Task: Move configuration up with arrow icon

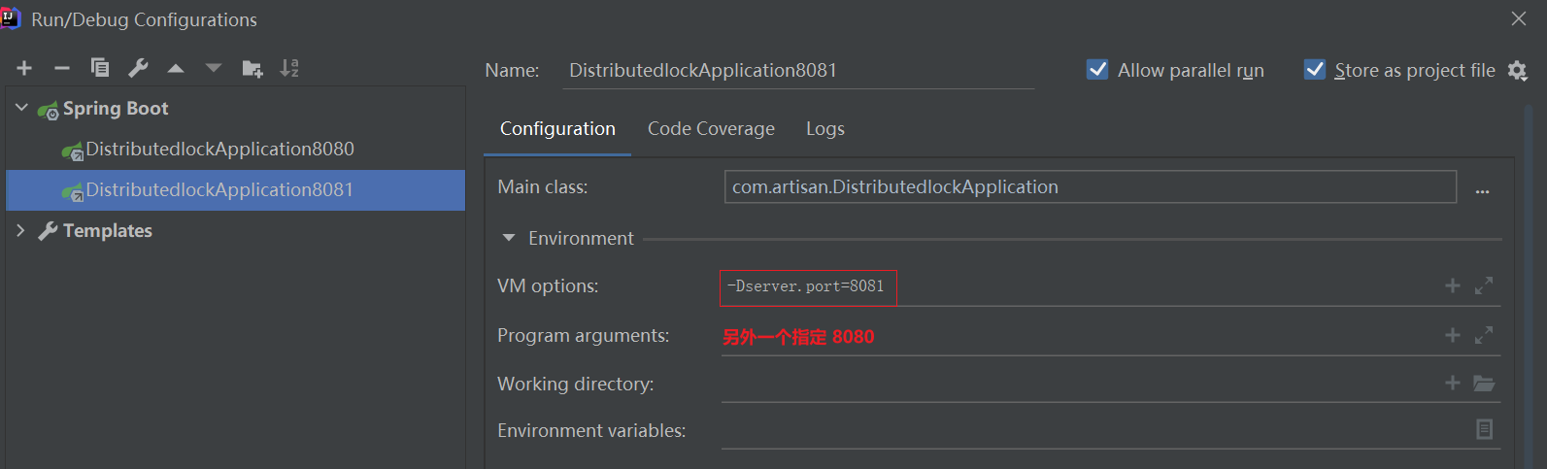Action: coord(176,68)
